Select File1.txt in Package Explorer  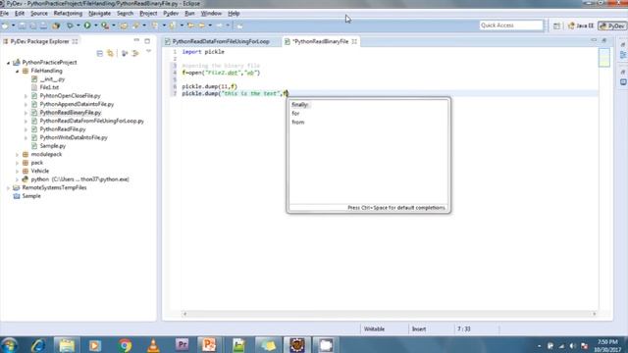click(x=49, y=87)
